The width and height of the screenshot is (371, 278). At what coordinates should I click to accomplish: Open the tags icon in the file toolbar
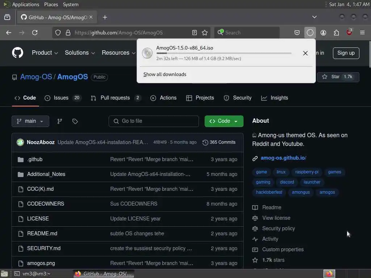75,121
